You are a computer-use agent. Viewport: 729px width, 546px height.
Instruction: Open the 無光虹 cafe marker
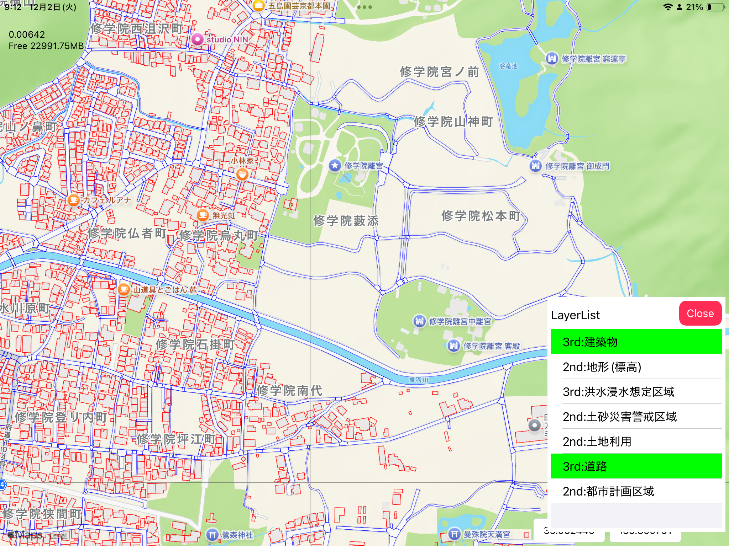pos(203,215)
